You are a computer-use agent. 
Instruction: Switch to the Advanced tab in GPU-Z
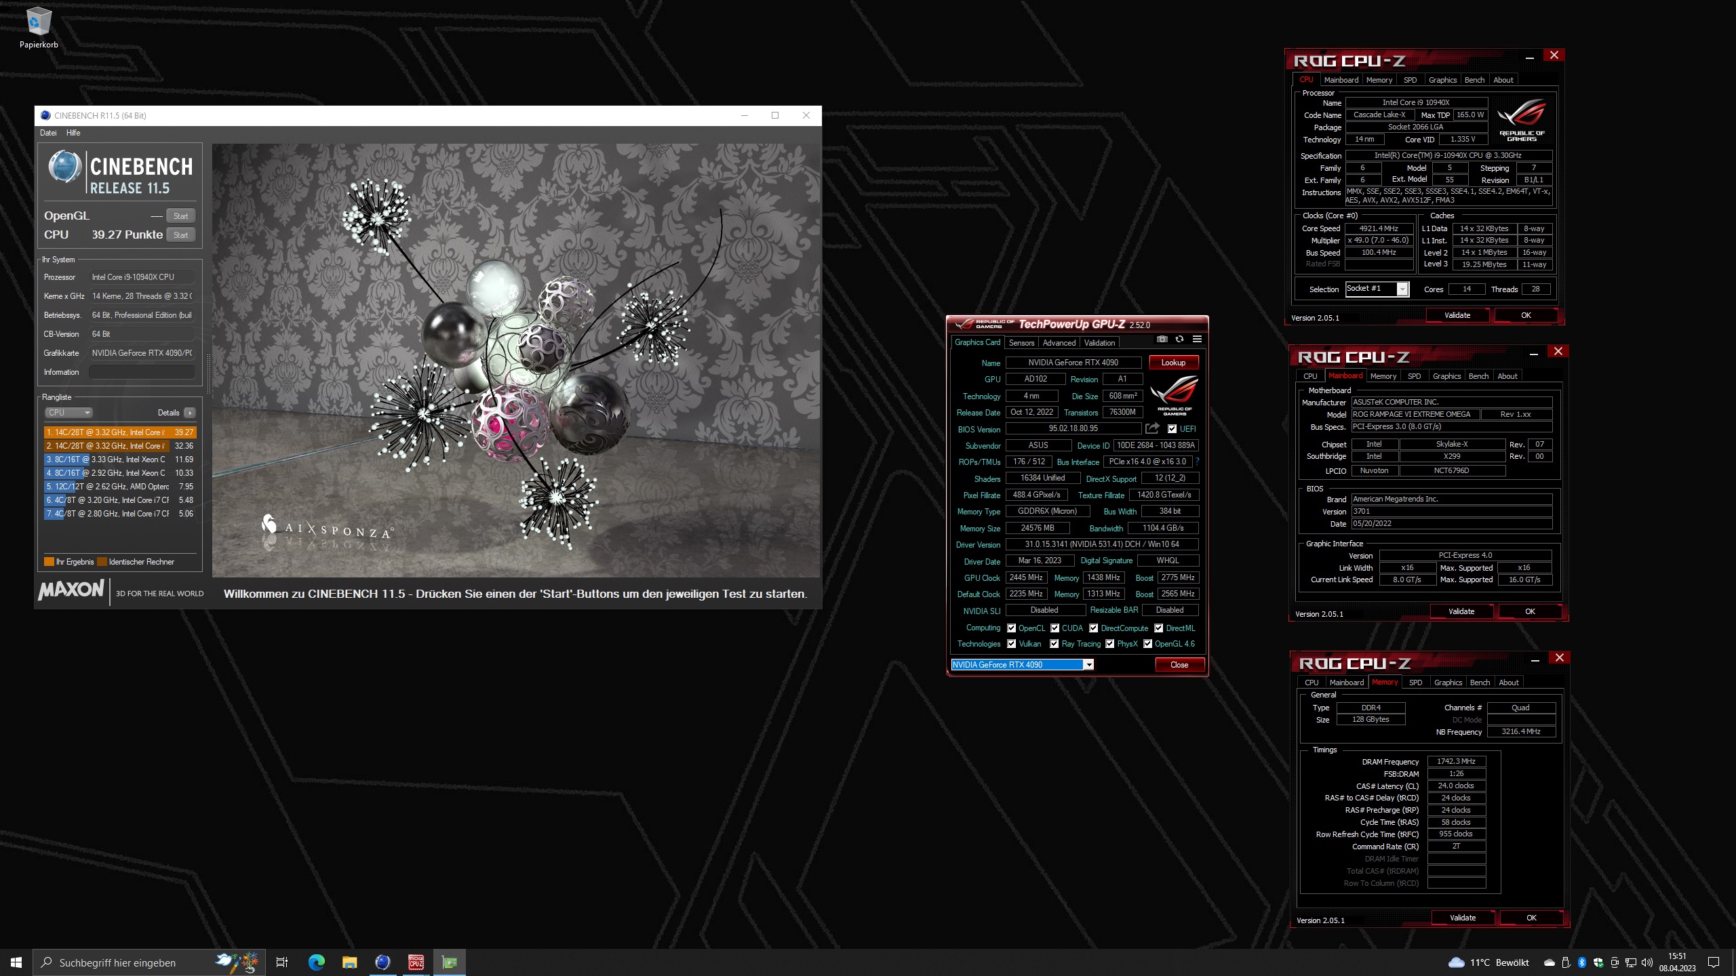click(x=1059, y=343)
